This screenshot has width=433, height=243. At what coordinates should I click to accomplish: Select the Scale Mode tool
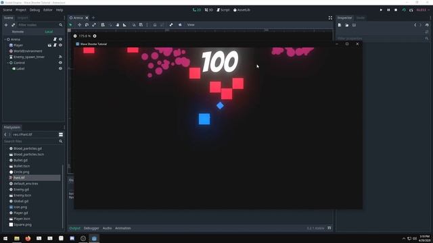tap(94, 25)
